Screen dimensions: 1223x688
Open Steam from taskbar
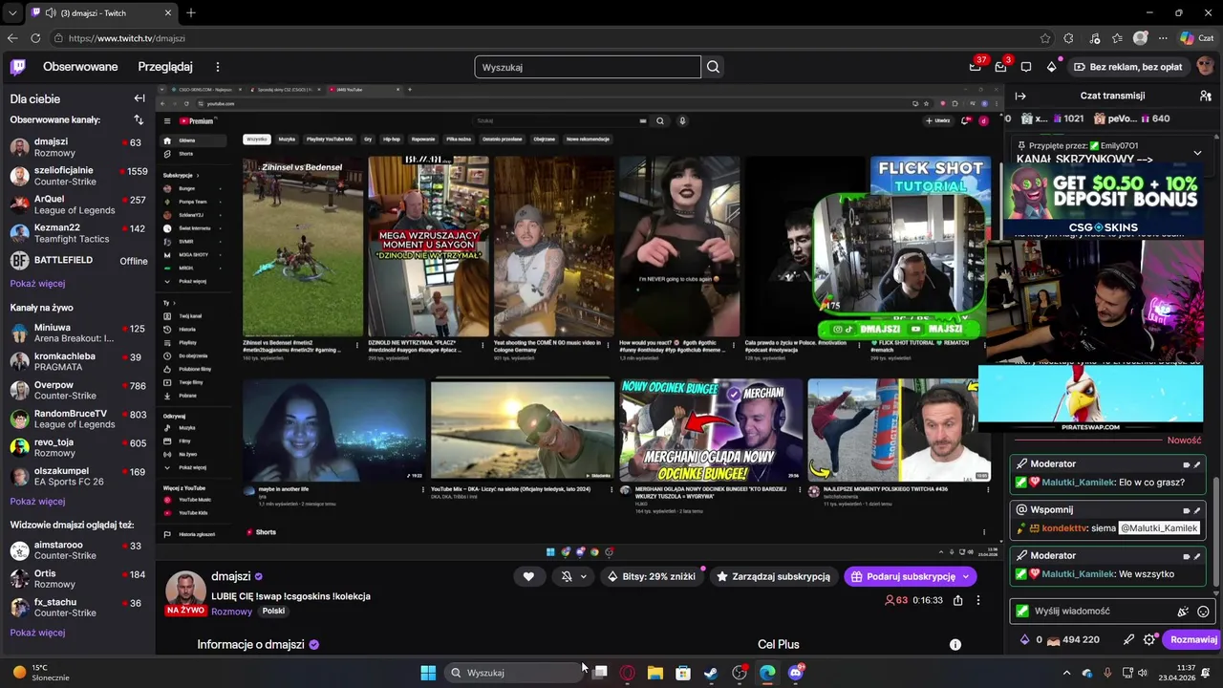(x=711, y=673)
